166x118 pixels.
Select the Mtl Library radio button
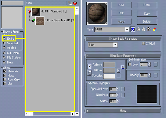[x=4, y=53]
